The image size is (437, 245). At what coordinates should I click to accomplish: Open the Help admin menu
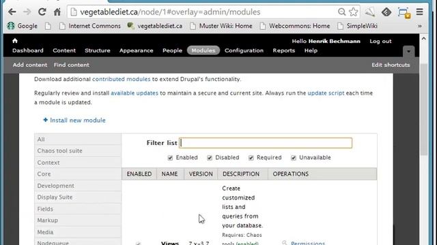(x=311, y=50)
